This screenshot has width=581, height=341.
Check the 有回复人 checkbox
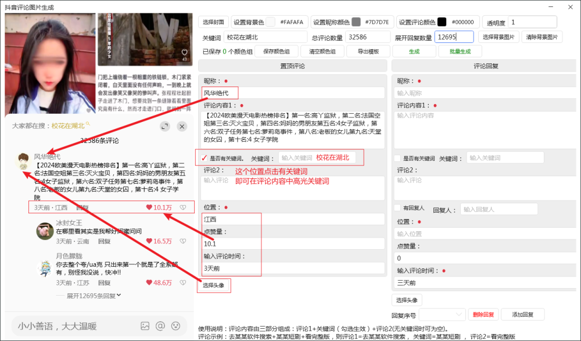point(396,207)
